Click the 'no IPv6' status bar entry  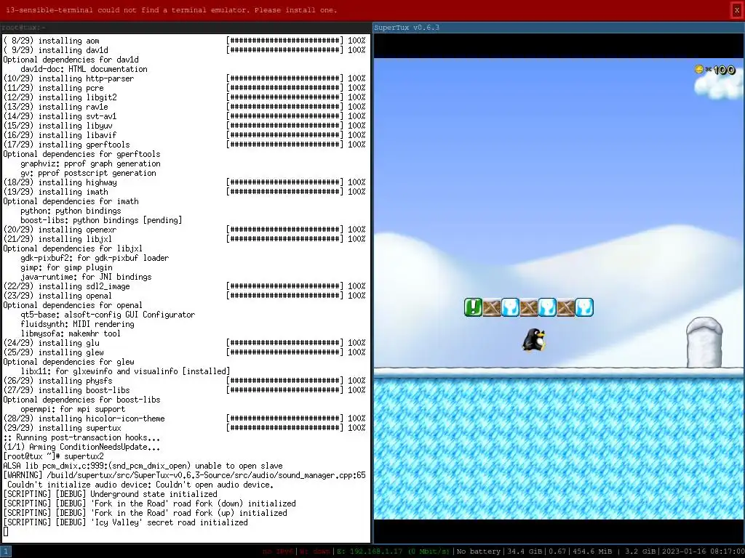click(x=279, y=551)
